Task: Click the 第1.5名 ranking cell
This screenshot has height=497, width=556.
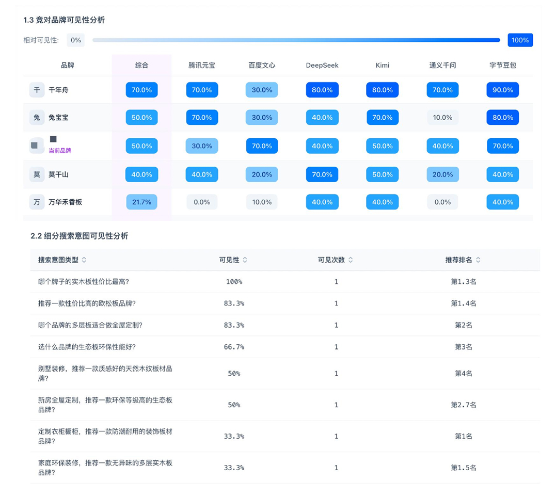Action: [x=464, y=468]
